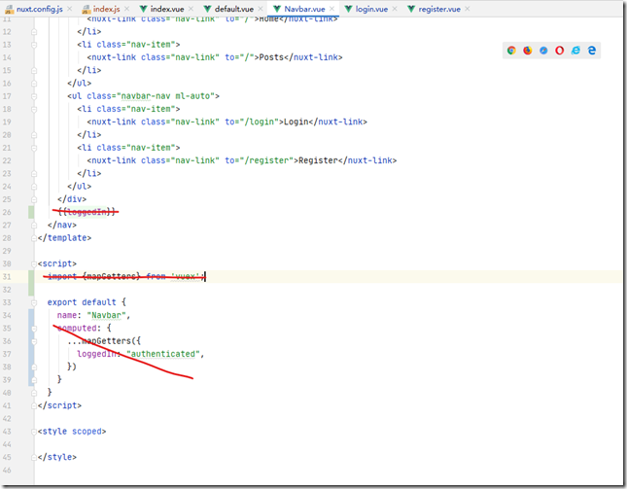This screenshot has width=627, height=489.
Task: Close the Navbar.vue tab
Action: point(331,9)
